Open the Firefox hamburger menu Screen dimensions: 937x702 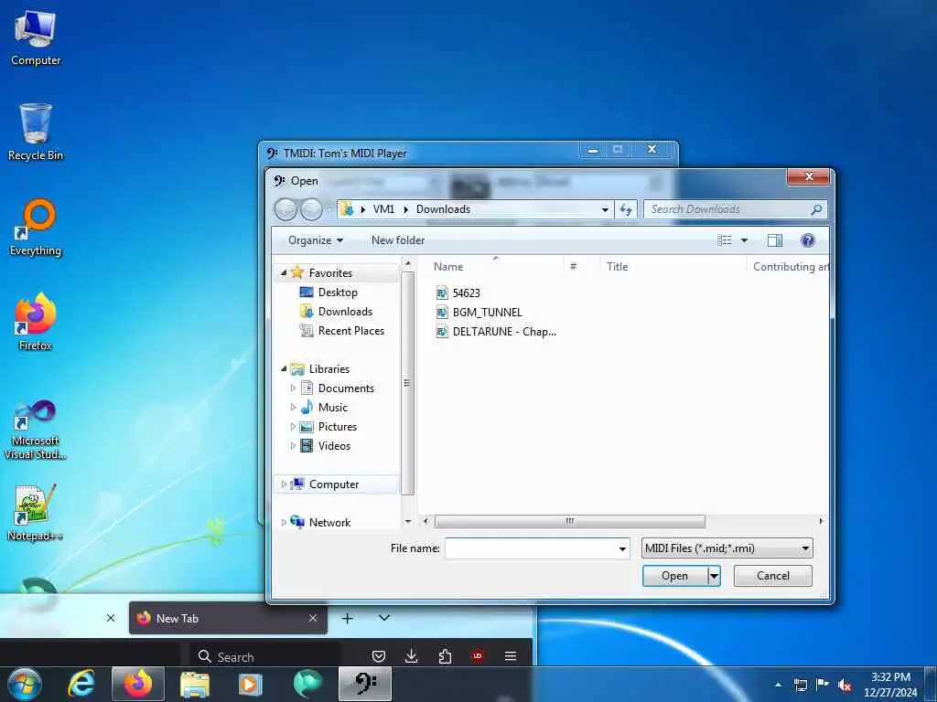pyautogui.click(x=511, y=656)
